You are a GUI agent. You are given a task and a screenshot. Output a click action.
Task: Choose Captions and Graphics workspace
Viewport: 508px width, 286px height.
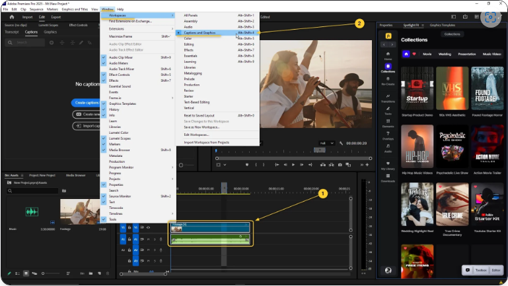tap(217, 33)
